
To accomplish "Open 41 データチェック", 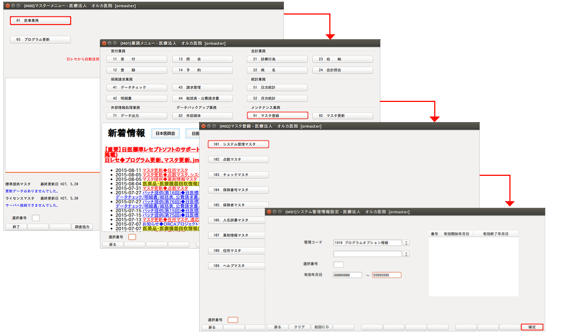I will (x=137, y=87).
